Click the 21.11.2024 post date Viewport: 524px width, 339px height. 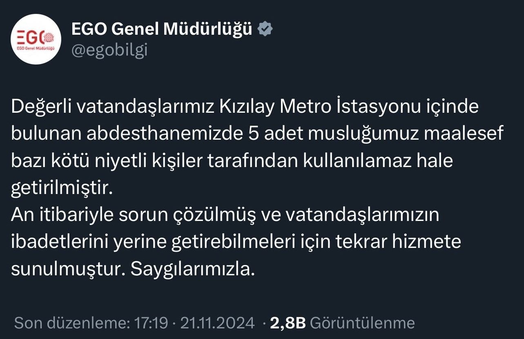click(x=217, y=323)
